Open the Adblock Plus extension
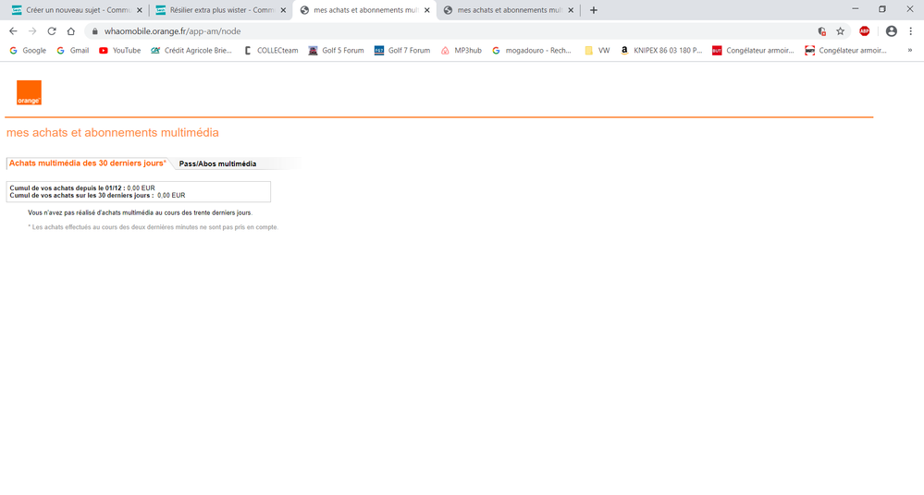Screen dimensions: 924x495 (x=865, y=31)
